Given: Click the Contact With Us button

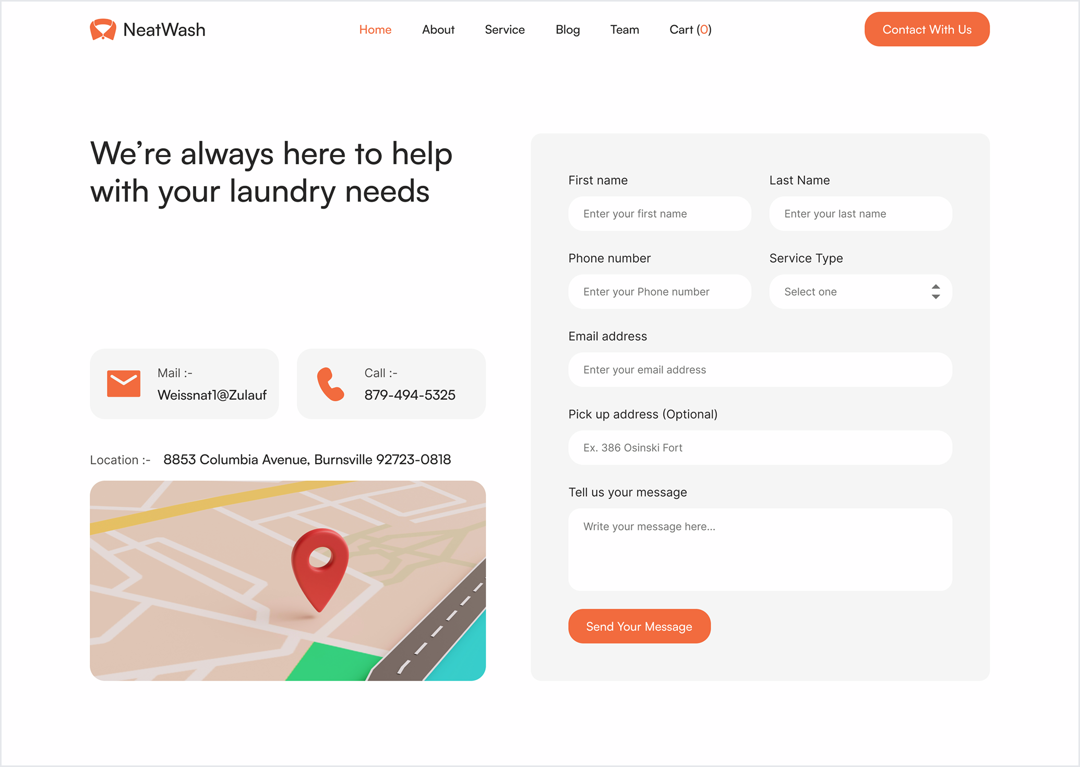Looking at the screenshot, I should [x=927, y=29].
